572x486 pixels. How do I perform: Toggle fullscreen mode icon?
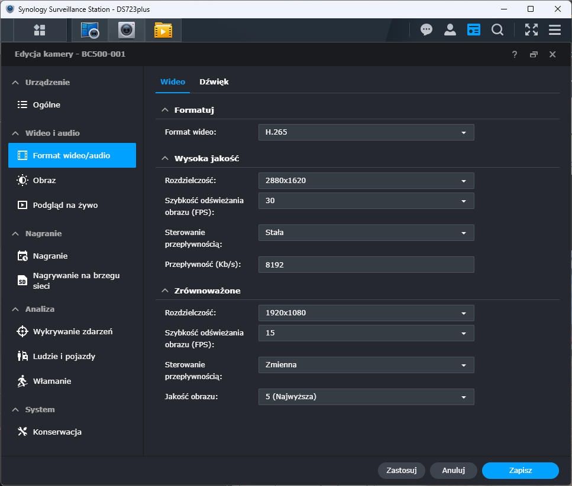[531, 30]
